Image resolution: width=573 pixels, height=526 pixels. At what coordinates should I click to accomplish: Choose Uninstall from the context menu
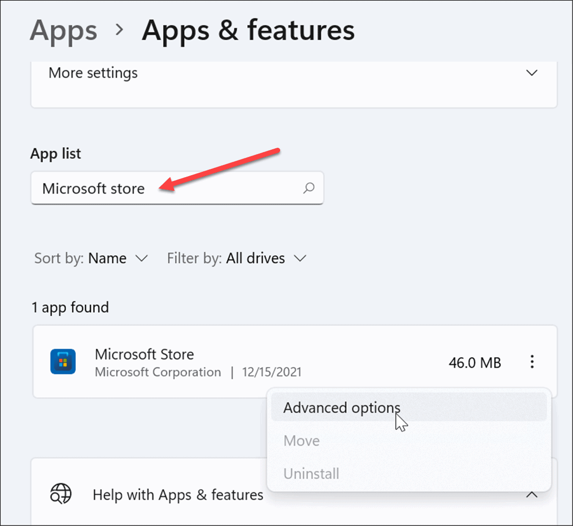point(409,474)
